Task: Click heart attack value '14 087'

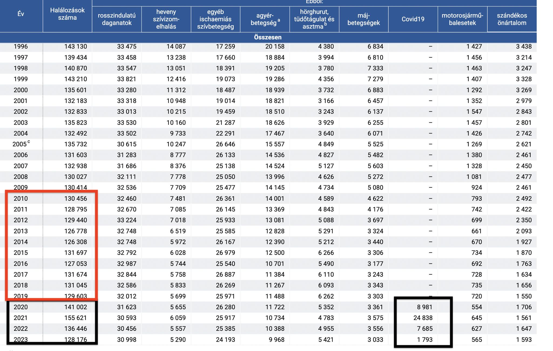Action: [176, 46]
